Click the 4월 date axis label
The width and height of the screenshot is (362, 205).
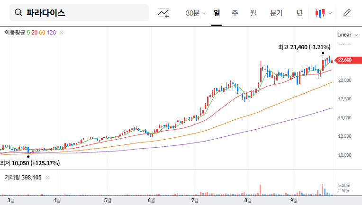(x=57, y=200)
